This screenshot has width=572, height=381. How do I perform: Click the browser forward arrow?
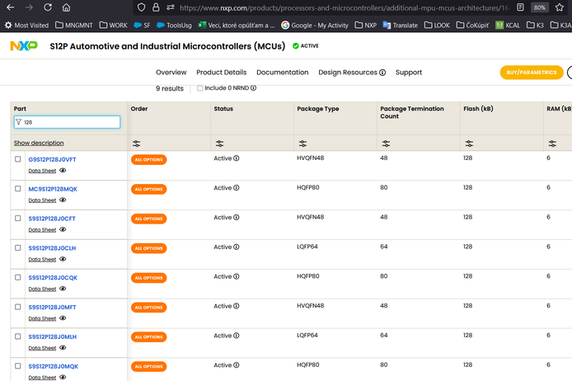point(29,7)
